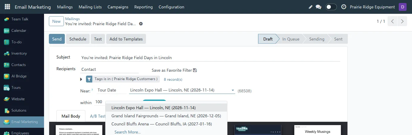The image size is (412, 135).
Task: Open the Recipients Contact model dropdown
Action: 109,69
